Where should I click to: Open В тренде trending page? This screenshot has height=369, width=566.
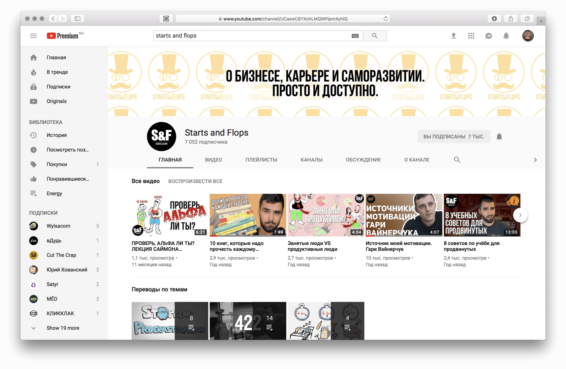coord(64,72)
